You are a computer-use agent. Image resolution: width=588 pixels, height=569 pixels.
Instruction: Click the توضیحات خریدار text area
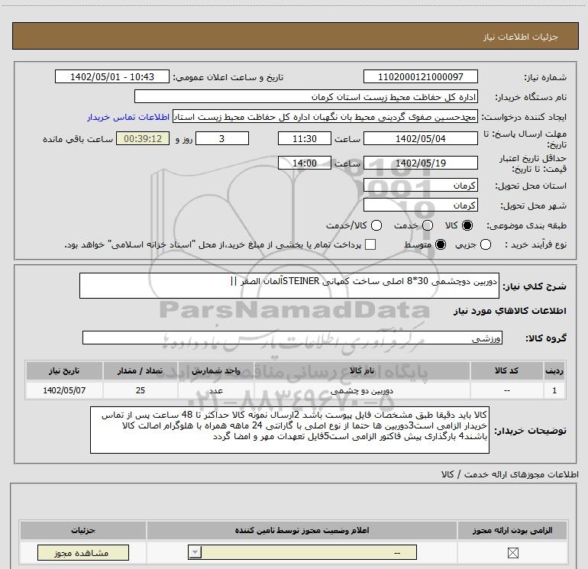(289, 430)
